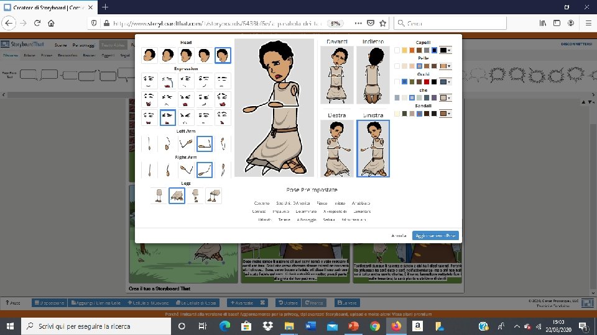
Task: Pick the black Sandali swatch
Action: pos(434,114)
